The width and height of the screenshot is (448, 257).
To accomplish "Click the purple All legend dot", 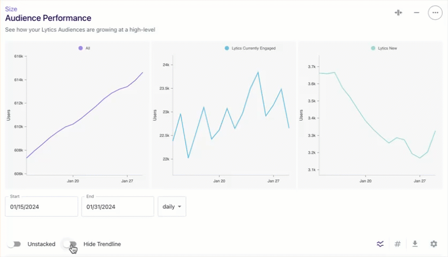I will 80,48.
